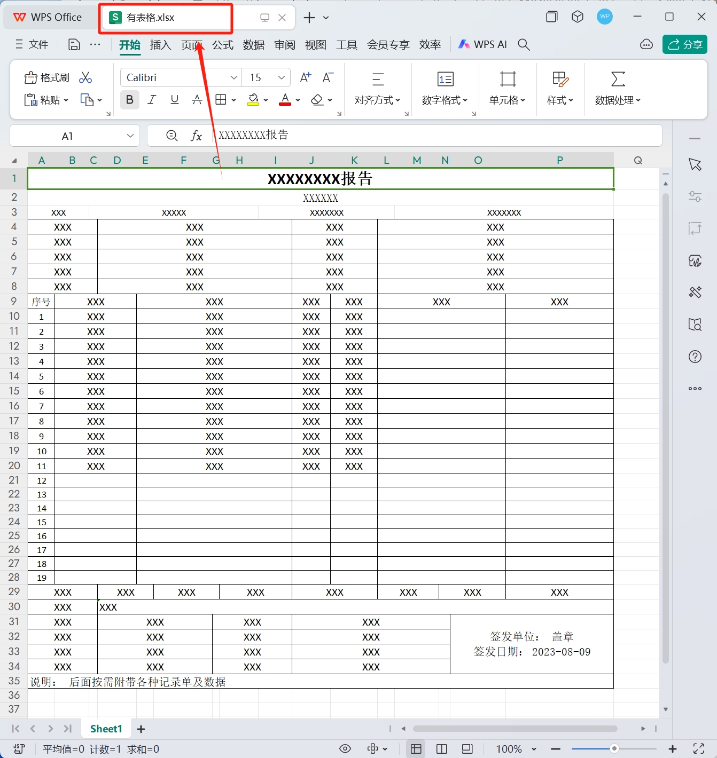
Task: Click the Format Painter (格式刷) icon
Action: coord(46,78)
